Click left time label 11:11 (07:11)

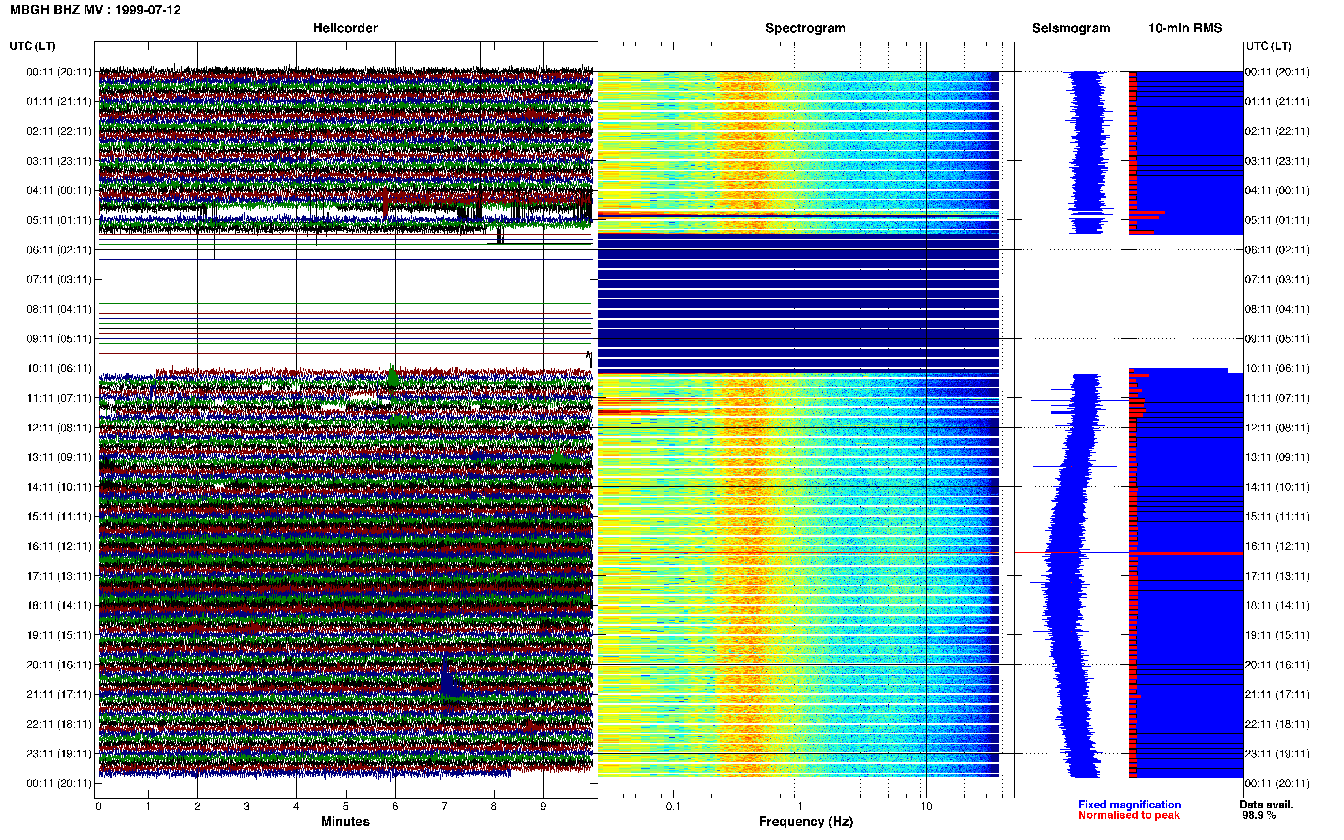pyautogui.click(x=59, y=398)
